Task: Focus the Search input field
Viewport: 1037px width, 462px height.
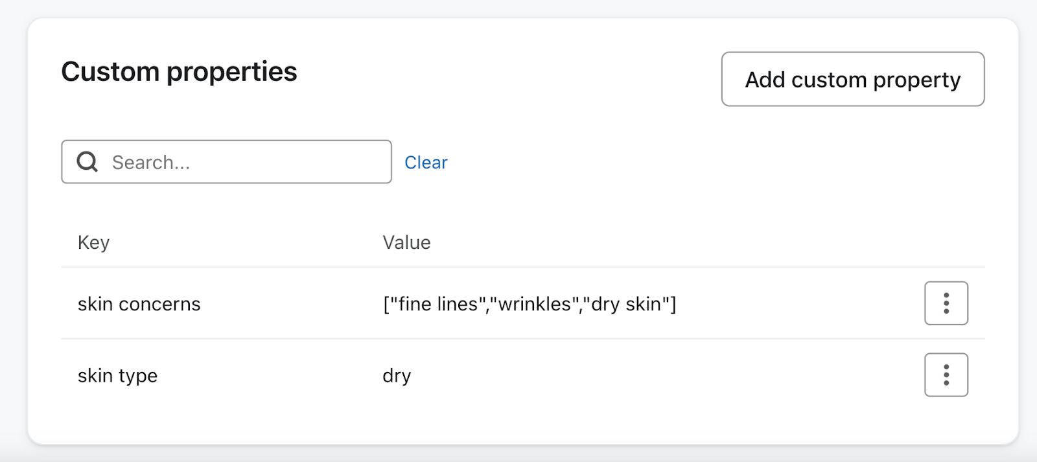Action: (x=246, y=162)
